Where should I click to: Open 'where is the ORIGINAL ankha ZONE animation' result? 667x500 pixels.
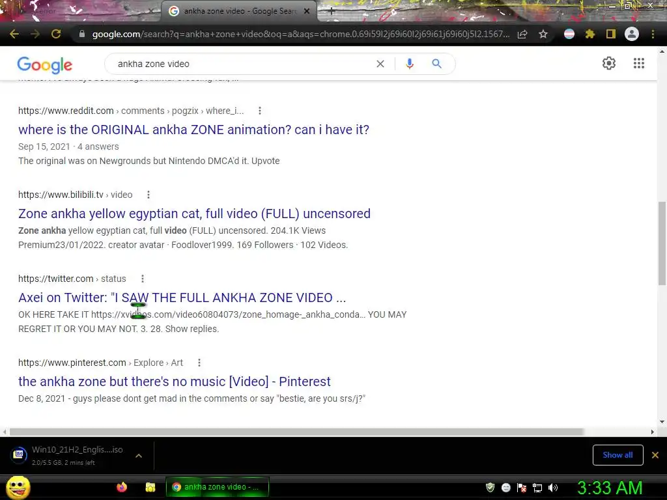click(x=193, y=130)
